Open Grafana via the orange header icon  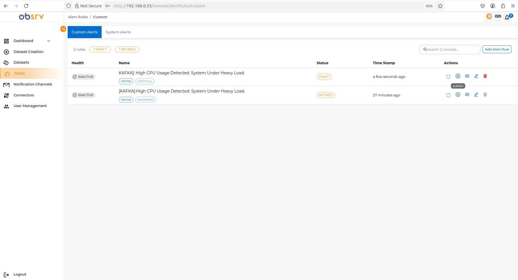coord(489,17)
